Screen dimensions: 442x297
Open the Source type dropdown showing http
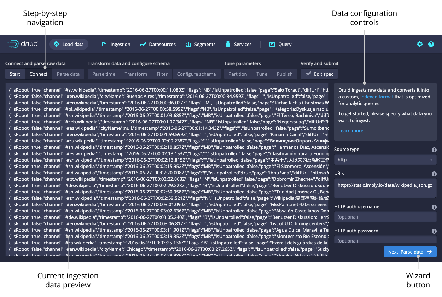pos(385,159)
